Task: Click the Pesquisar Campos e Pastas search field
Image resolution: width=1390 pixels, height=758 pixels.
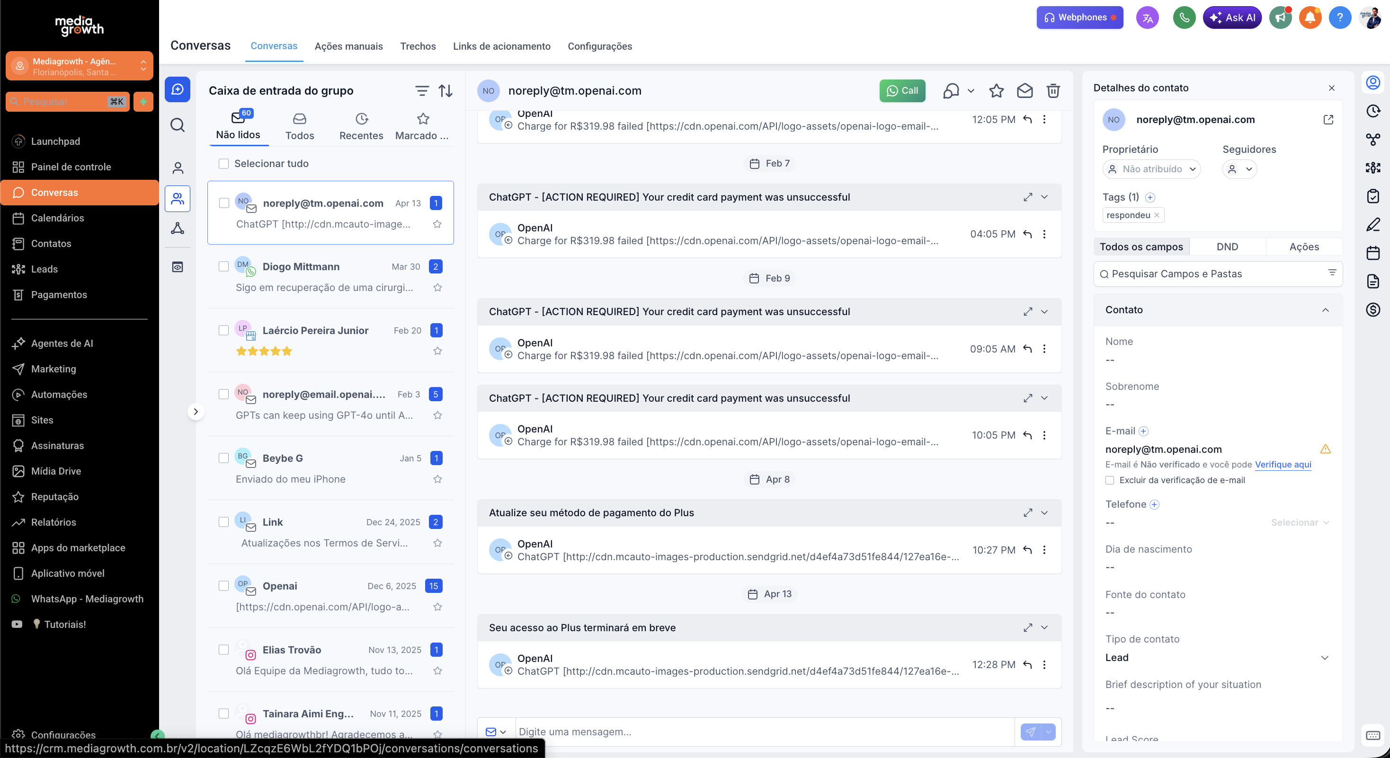Action: 1218,274
